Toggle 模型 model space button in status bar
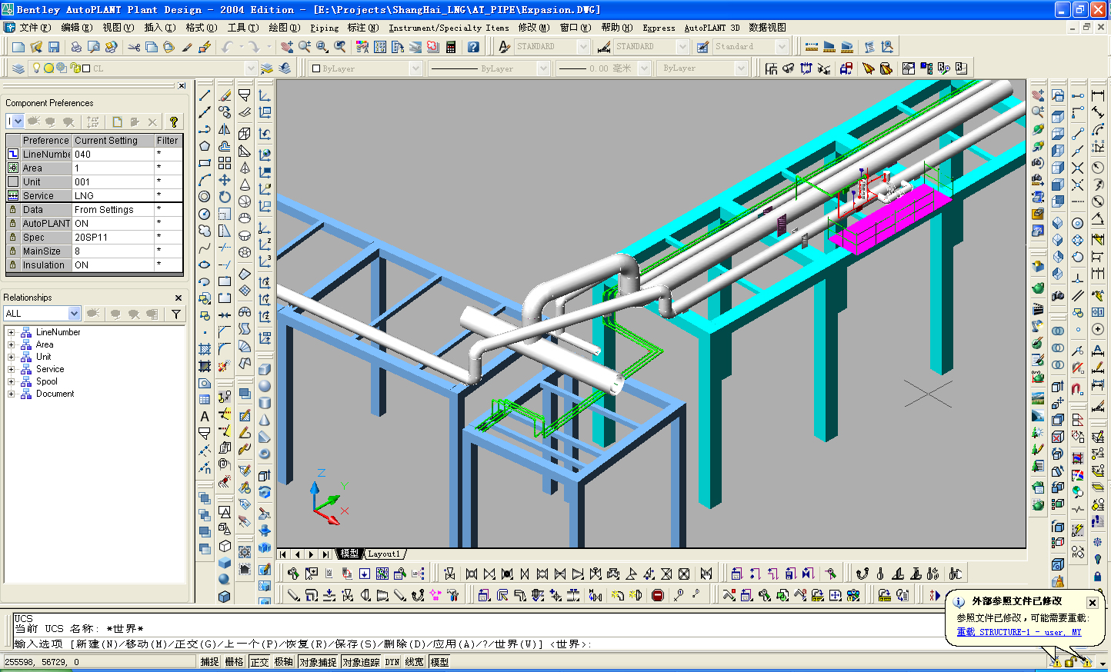 [x=439, y=662]
